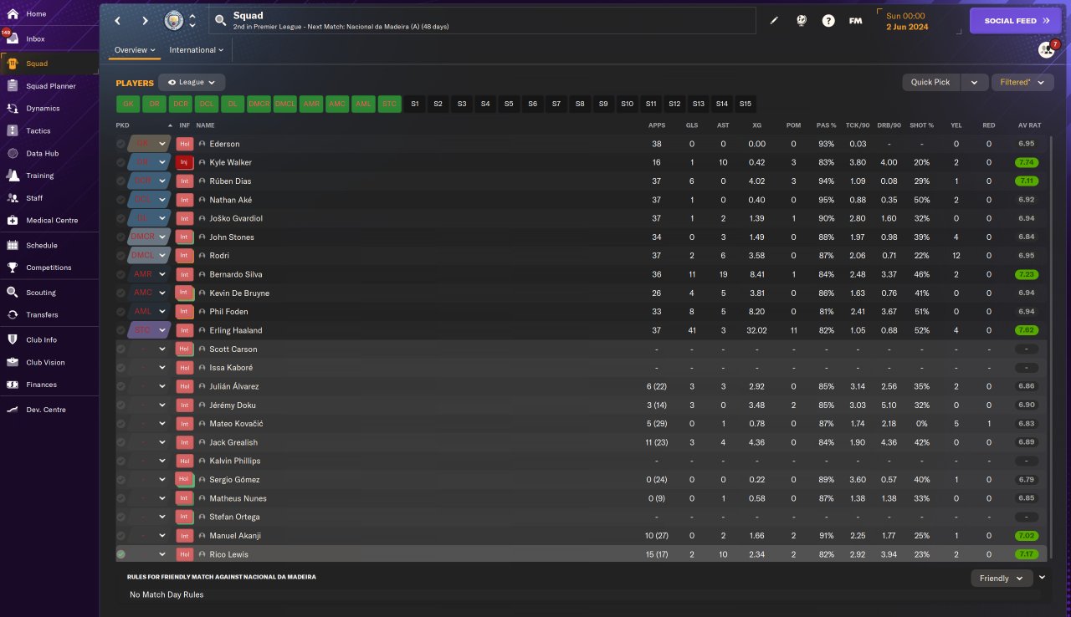Open the Dev. Centre icon
1071x617 pixels.
pos(13,410)
